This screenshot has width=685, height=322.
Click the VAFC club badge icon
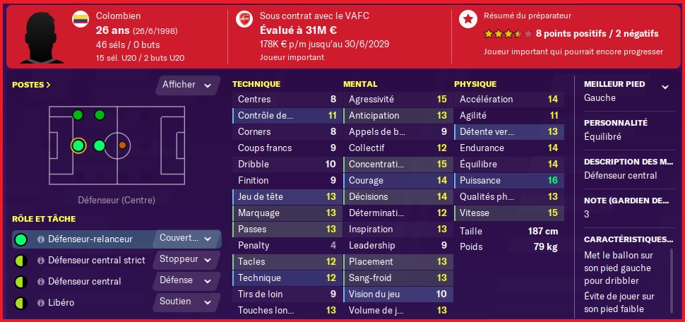[244, 19]
